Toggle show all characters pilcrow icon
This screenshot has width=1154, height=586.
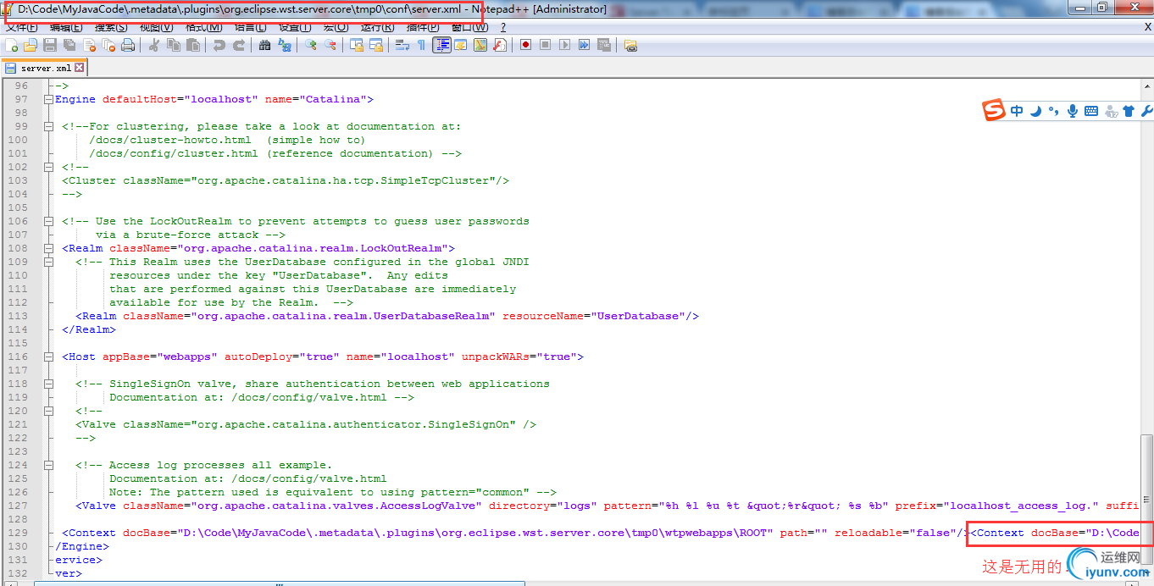point(421,45)
